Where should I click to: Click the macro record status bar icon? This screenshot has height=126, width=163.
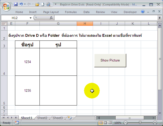tap(17, 123)
